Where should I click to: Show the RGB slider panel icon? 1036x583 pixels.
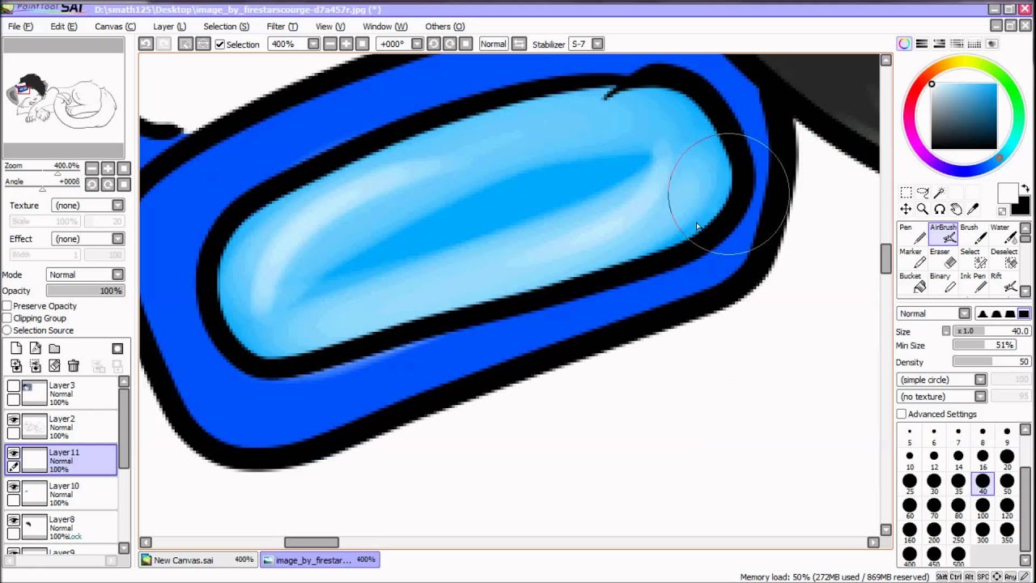point(922,44)
